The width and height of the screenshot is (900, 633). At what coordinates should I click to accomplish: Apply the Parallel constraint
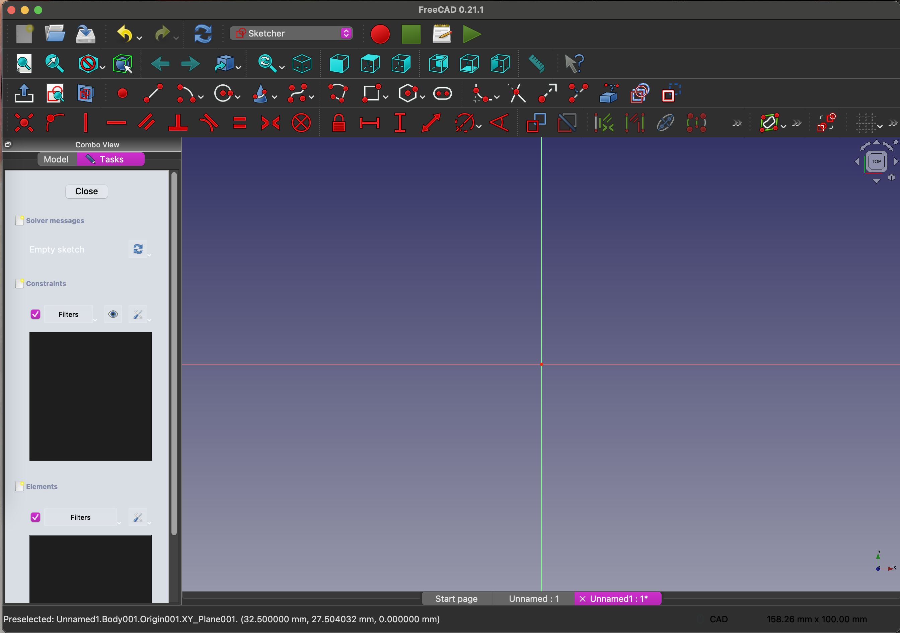click(x=147, y=123)
